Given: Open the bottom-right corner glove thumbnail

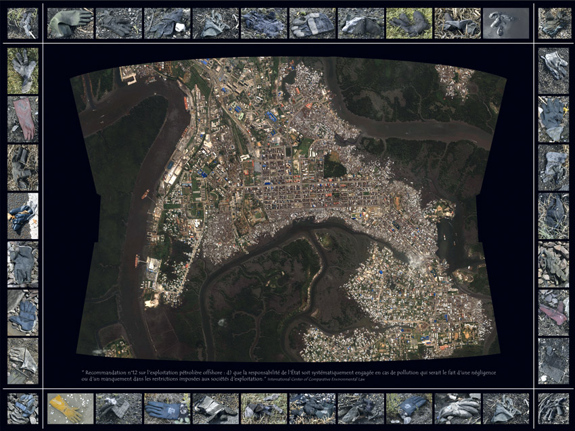Looking at the screenshot, I should coord(553,408).
